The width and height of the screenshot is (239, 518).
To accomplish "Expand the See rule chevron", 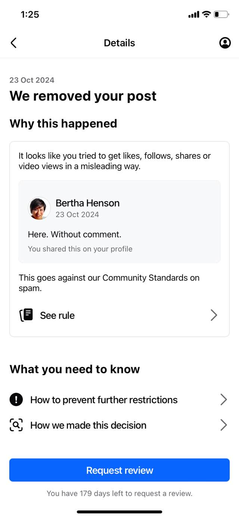I will click(214, 315).
